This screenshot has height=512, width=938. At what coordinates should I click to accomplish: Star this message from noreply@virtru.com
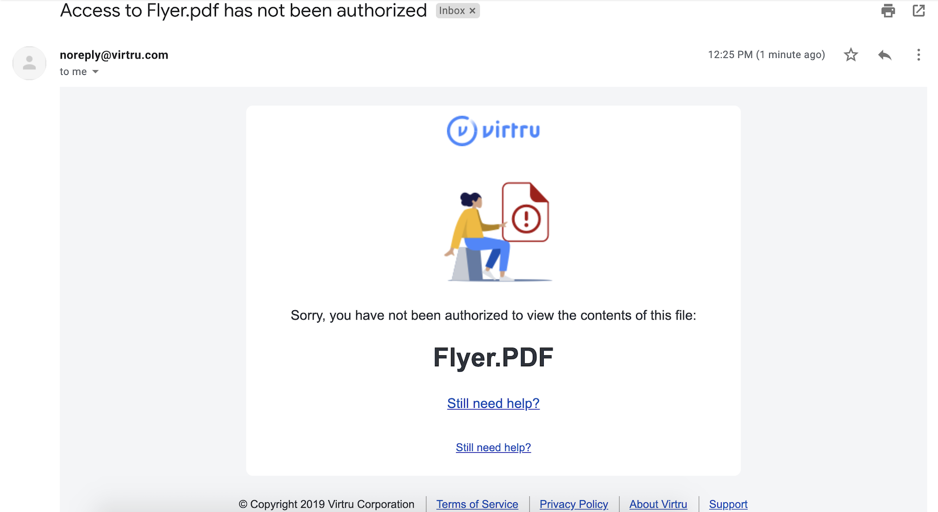click(851, 55)
